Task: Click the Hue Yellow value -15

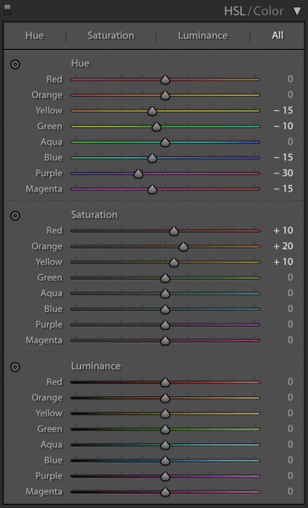Action: pyautogui.click(x=283, y=110)
